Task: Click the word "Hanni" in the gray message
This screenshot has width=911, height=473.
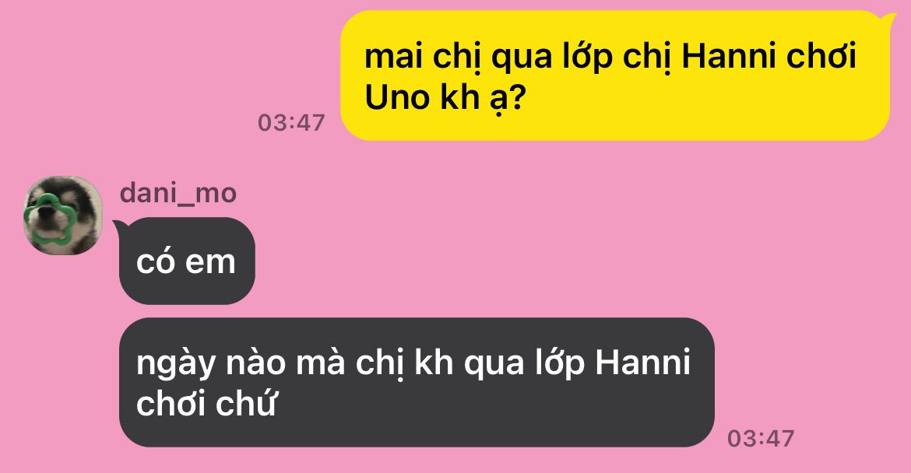Action: point(642,363)
